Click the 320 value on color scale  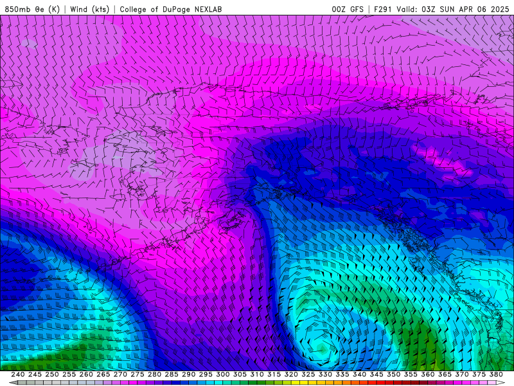(291, 374)
